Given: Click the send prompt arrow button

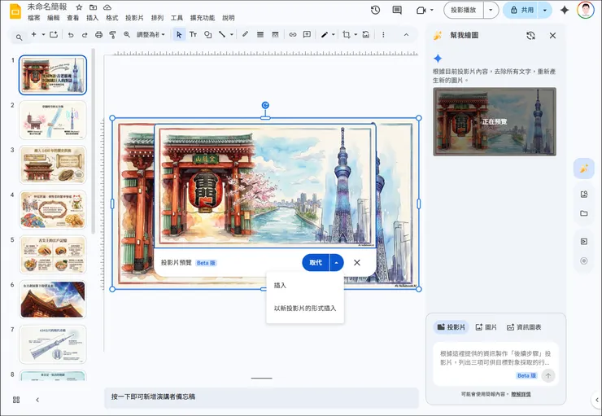Looking at the screenshot, I should 548,375.
